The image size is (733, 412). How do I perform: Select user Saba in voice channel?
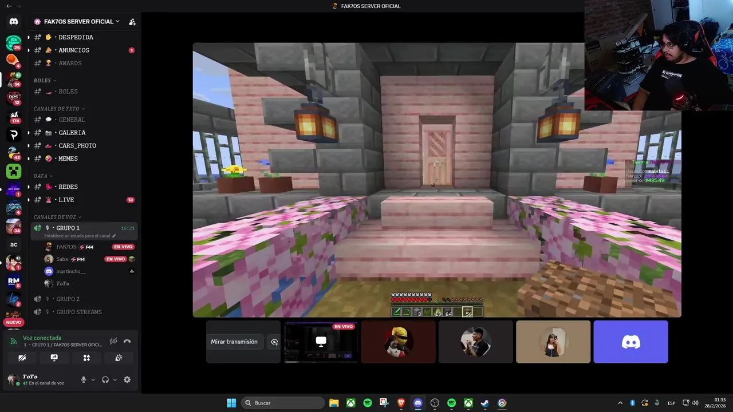pos(89,259)
